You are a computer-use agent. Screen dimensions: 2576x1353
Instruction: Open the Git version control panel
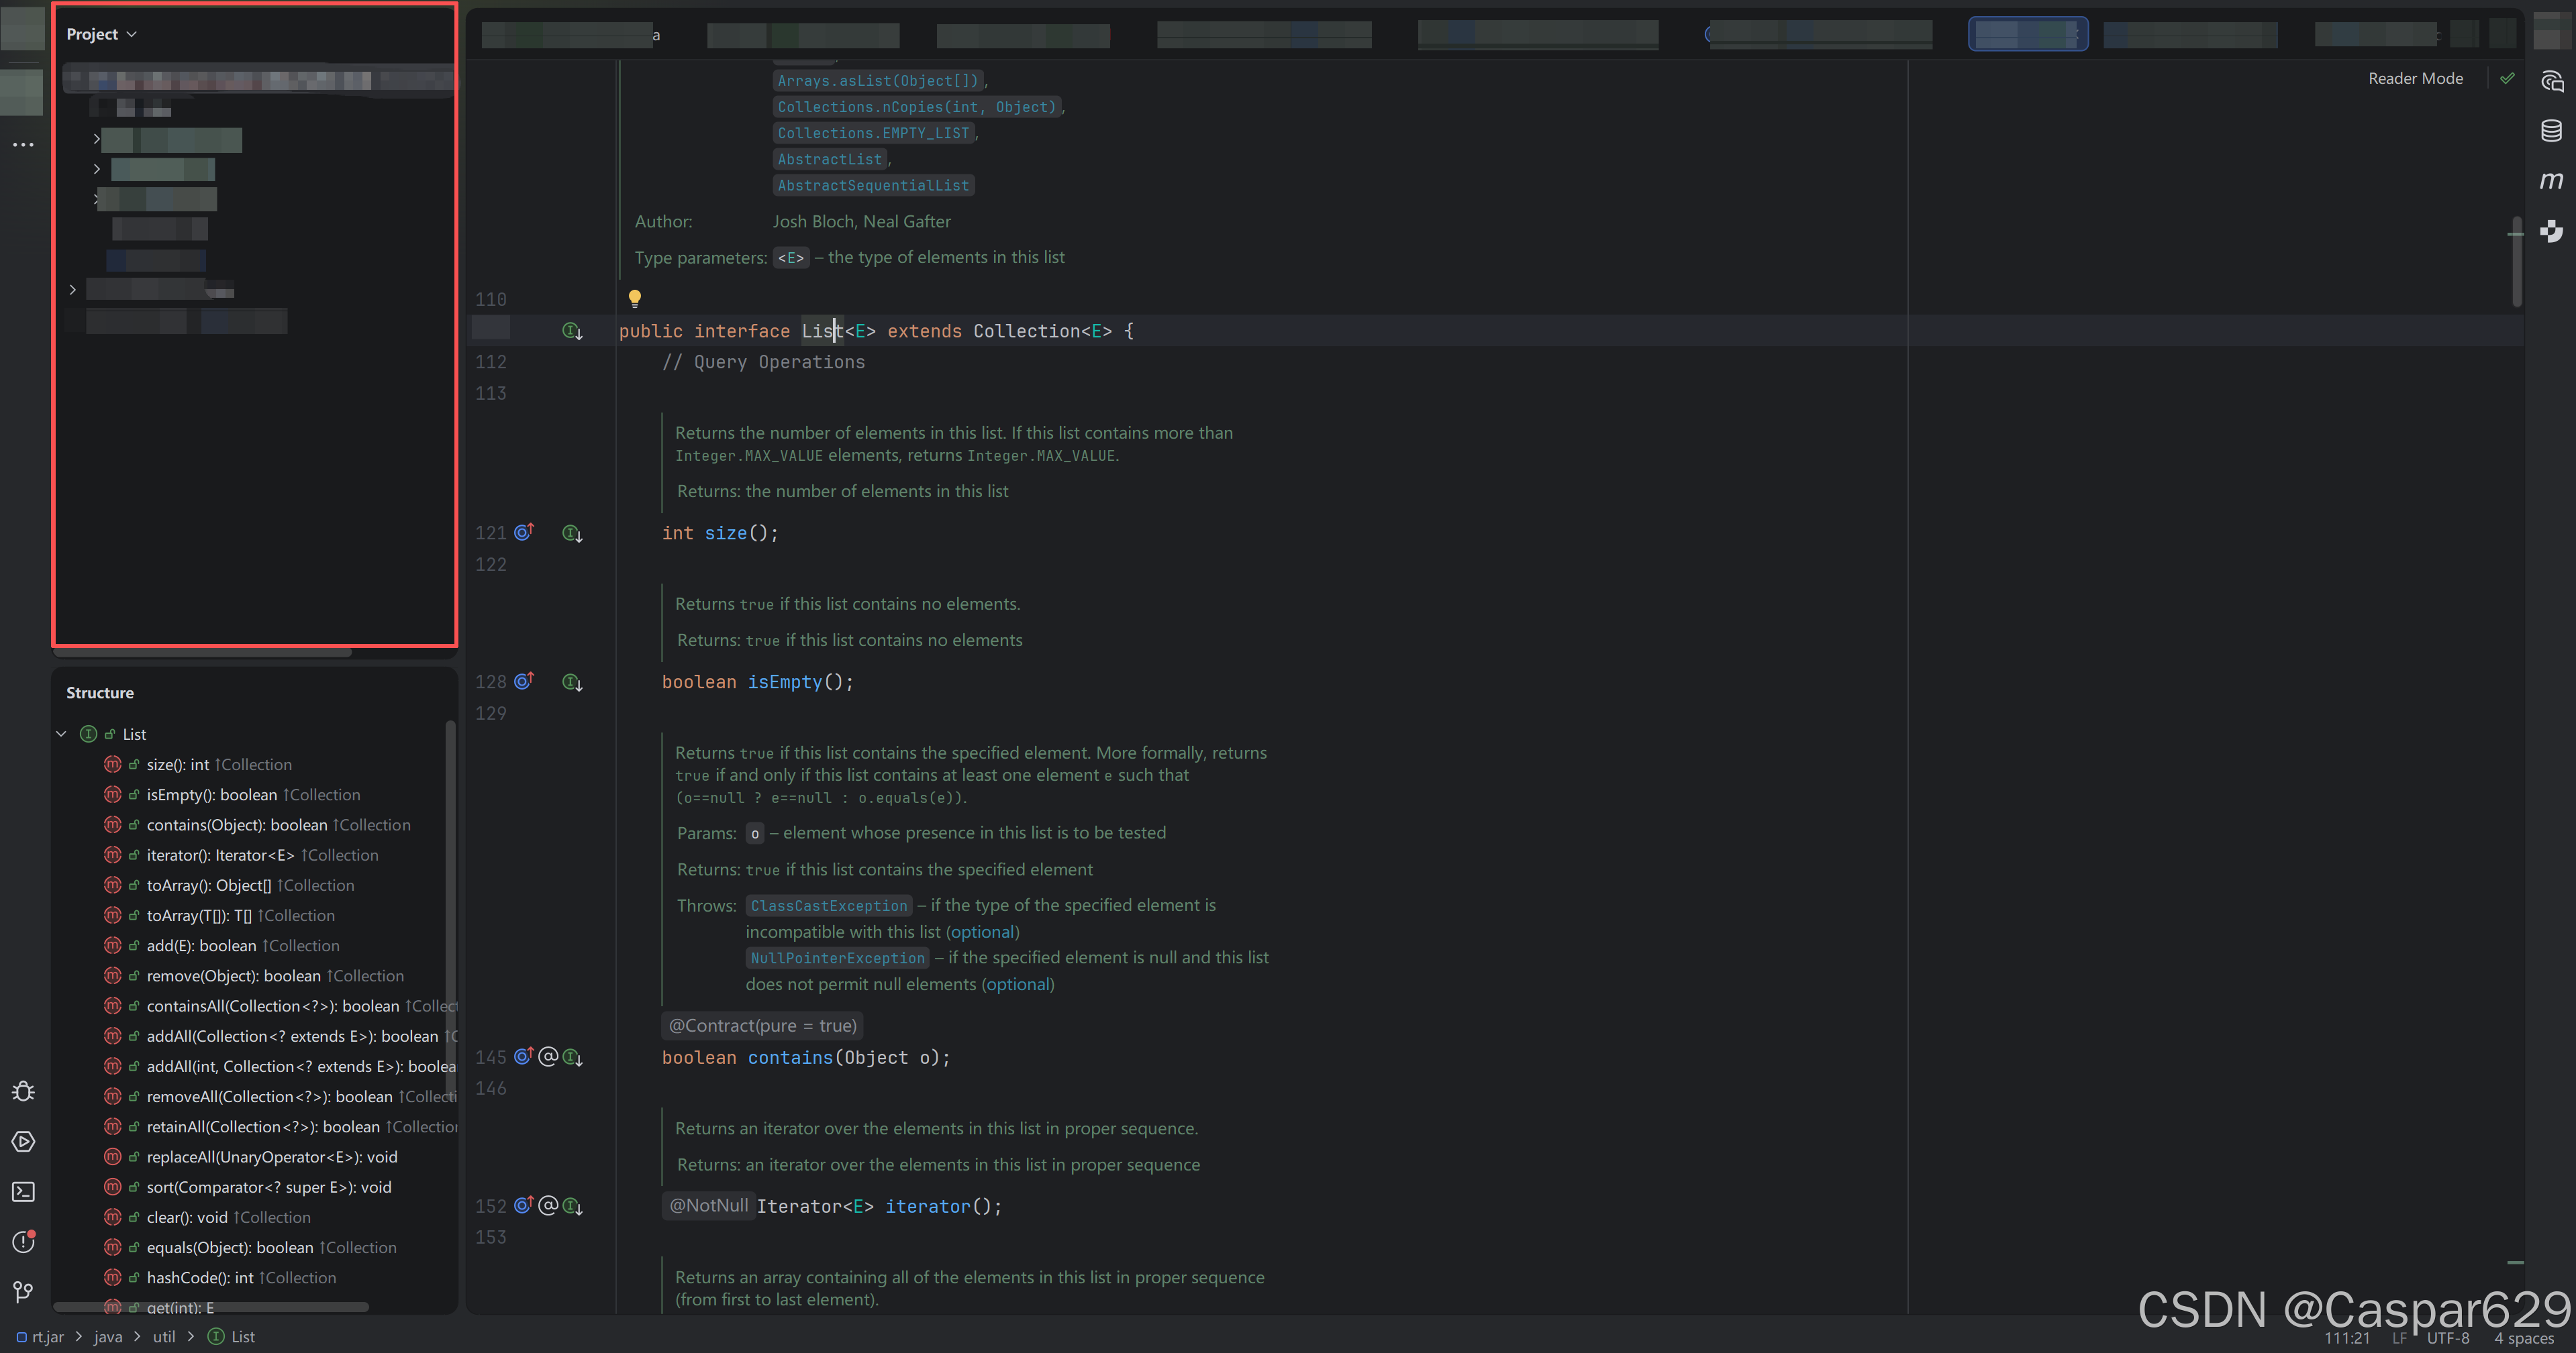point(23,1292)
